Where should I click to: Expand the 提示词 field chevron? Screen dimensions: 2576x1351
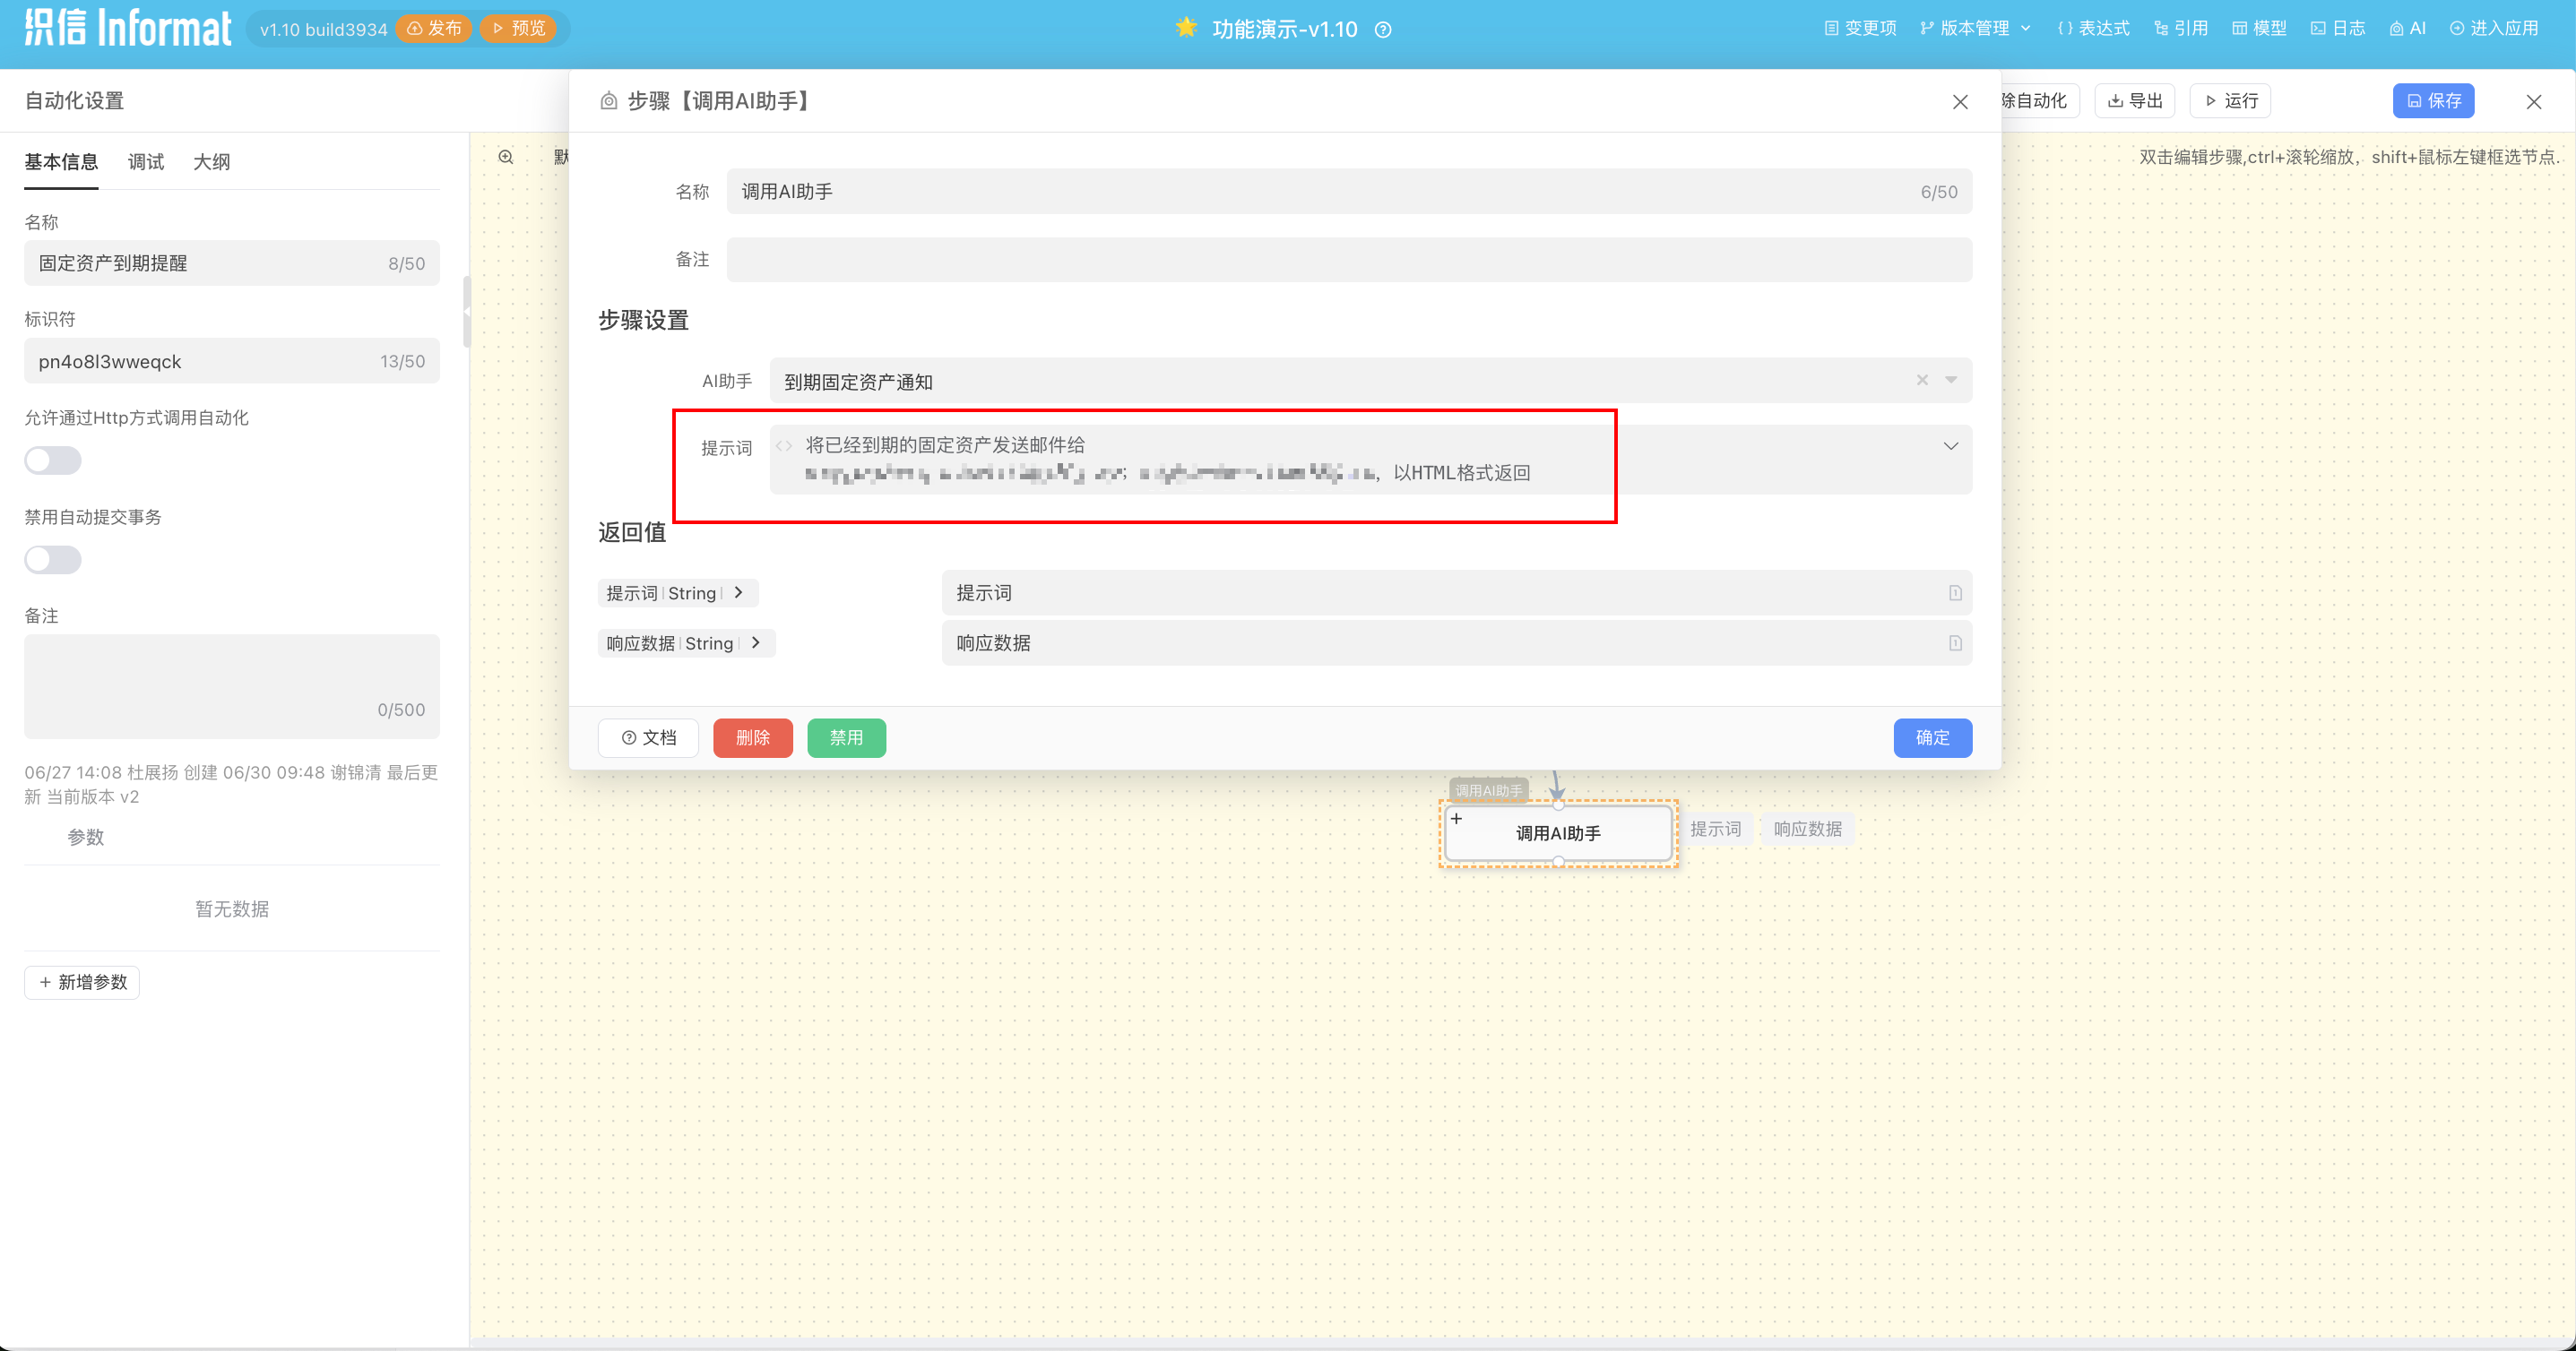pos(1950,445)
